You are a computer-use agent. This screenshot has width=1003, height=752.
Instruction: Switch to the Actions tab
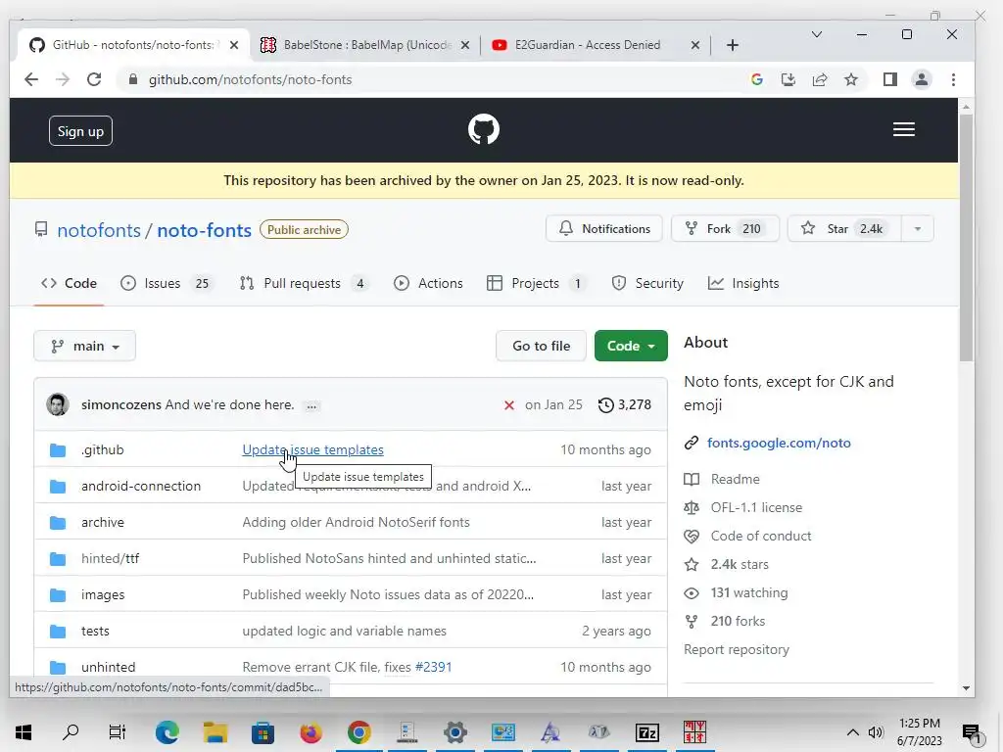click(x=428, y=283)
